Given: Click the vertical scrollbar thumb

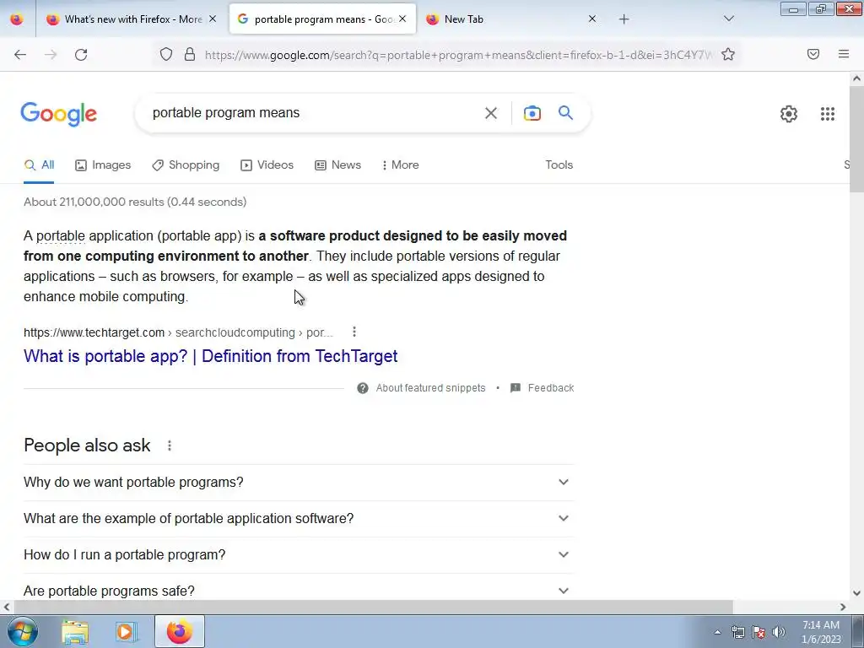Looking at the screenshot, I should point(856,139).
